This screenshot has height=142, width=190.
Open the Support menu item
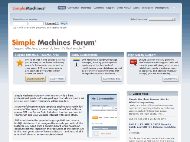click(x=110, y=8)
